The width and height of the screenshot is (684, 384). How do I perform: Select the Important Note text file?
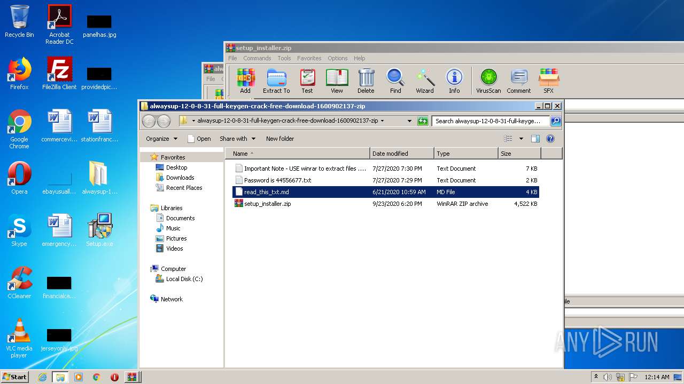click(x=386, y=169)
